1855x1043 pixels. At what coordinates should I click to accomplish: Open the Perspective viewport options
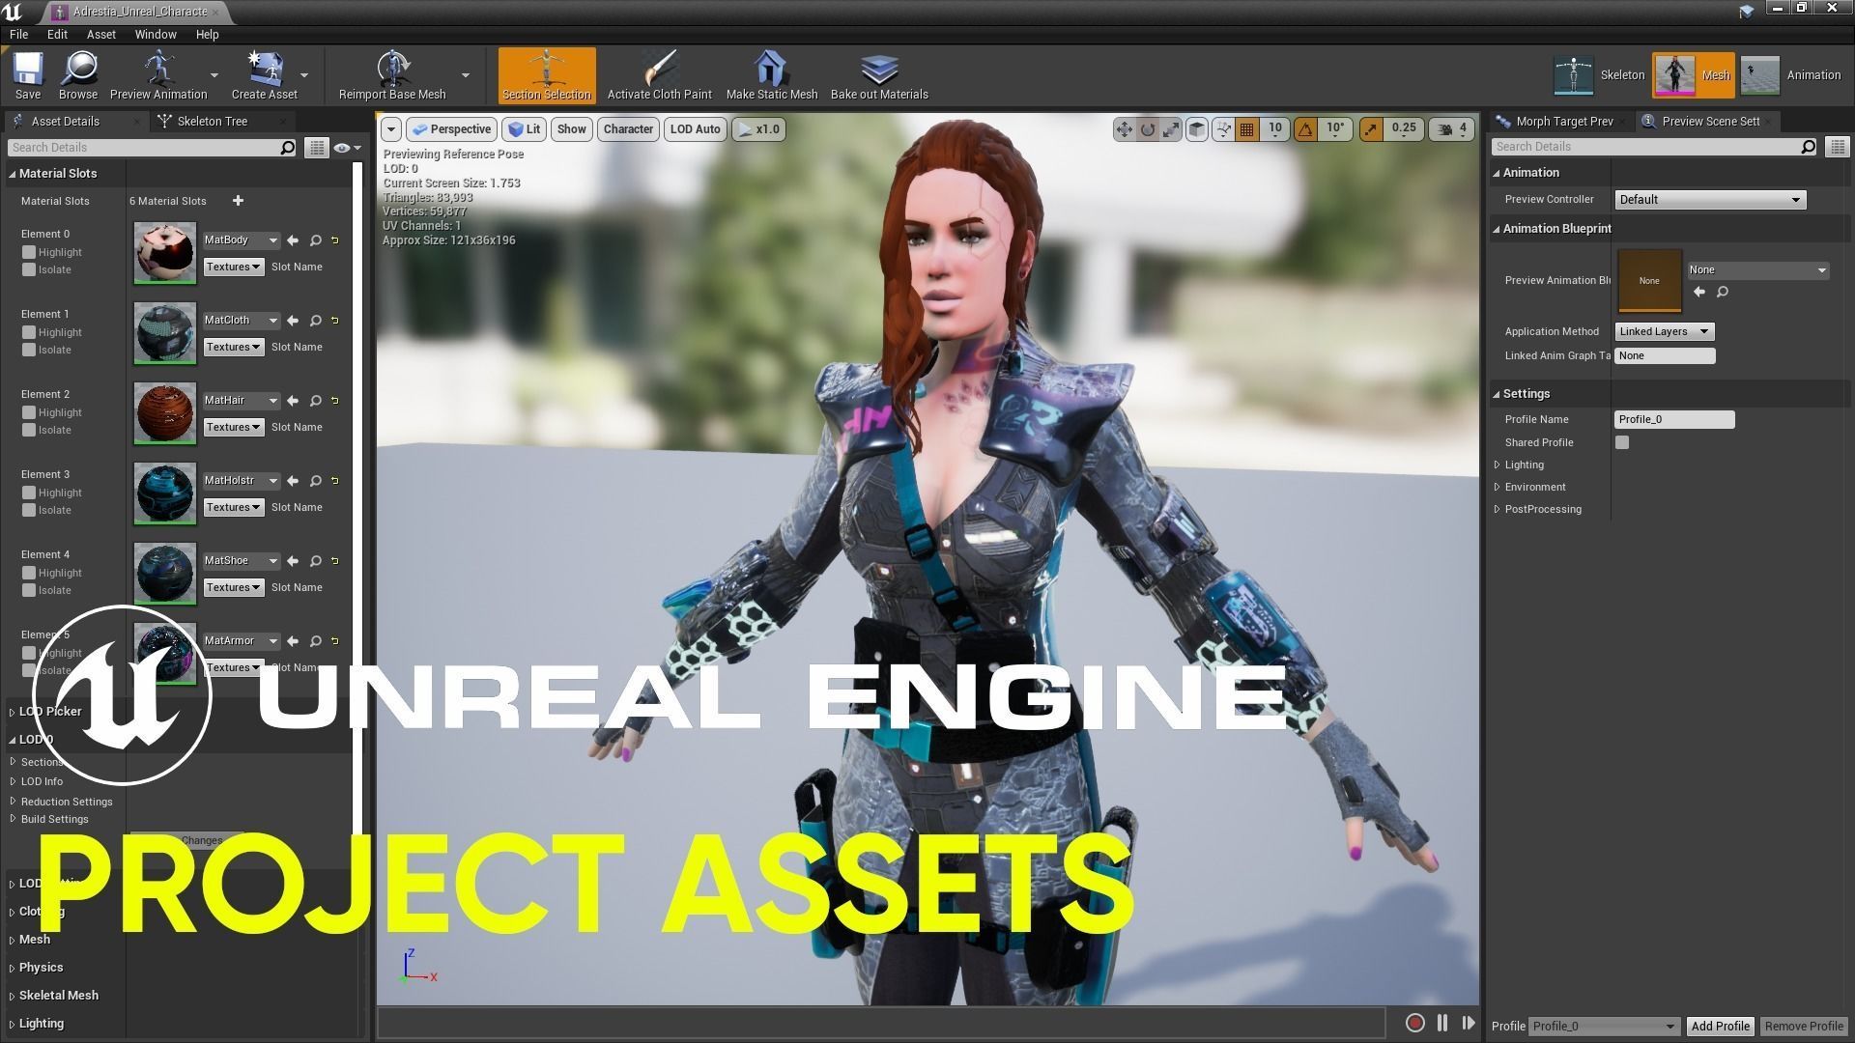point(451,129)
